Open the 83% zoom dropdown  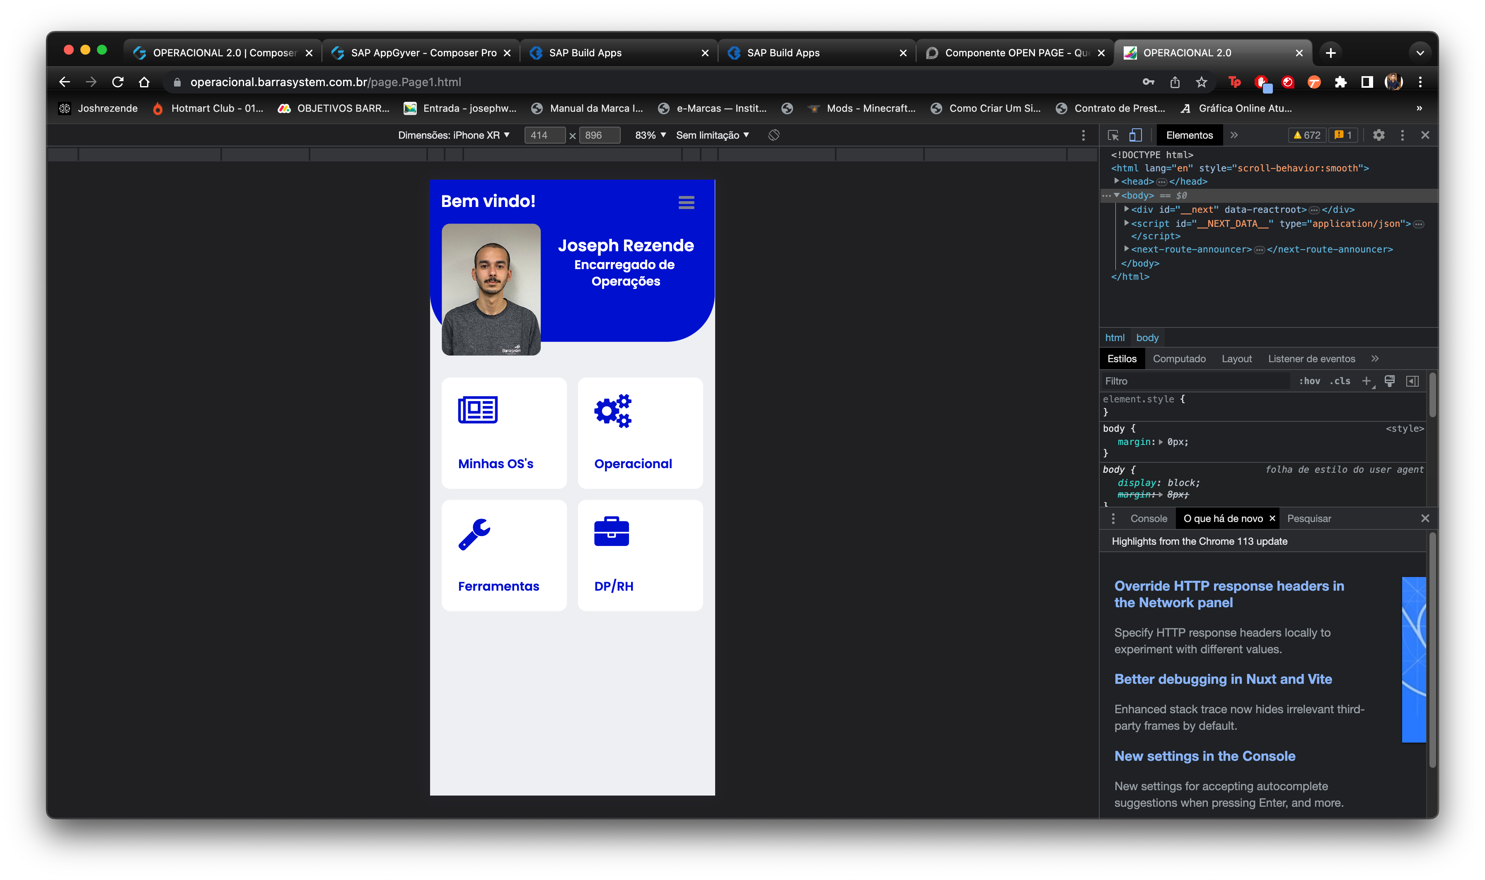(x=651, y=135)
